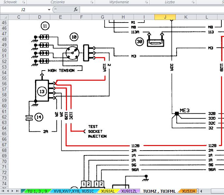Open the XV8,XW7,XY8, XU51C sheet tab
This screenshot has width=224, height=195.
[x=74, y=191]
